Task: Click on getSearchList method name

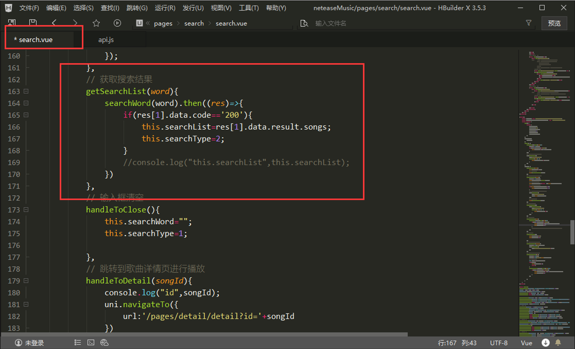Action: tap(116, 91)
